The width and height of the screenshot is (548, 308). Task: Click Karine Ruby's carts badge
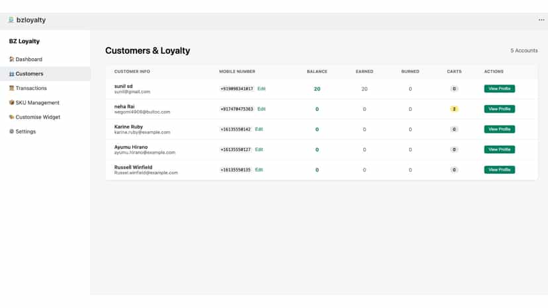point(454,129)
